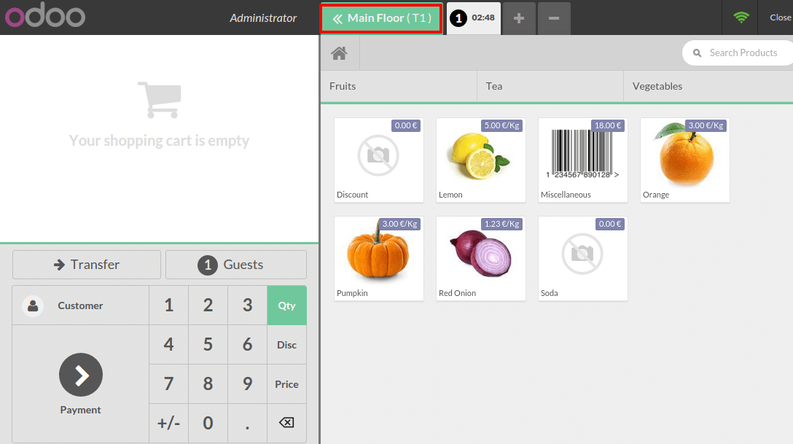This screenshot has height=444, width=793.
Task: Add Miscellaneous barcode product to the order
Action: pos(583,160)
